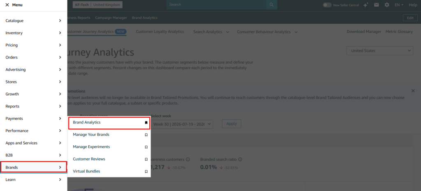Screen dimensions: 421x191
Task: Open the Select week dropdown
Action: click(182, 124)
